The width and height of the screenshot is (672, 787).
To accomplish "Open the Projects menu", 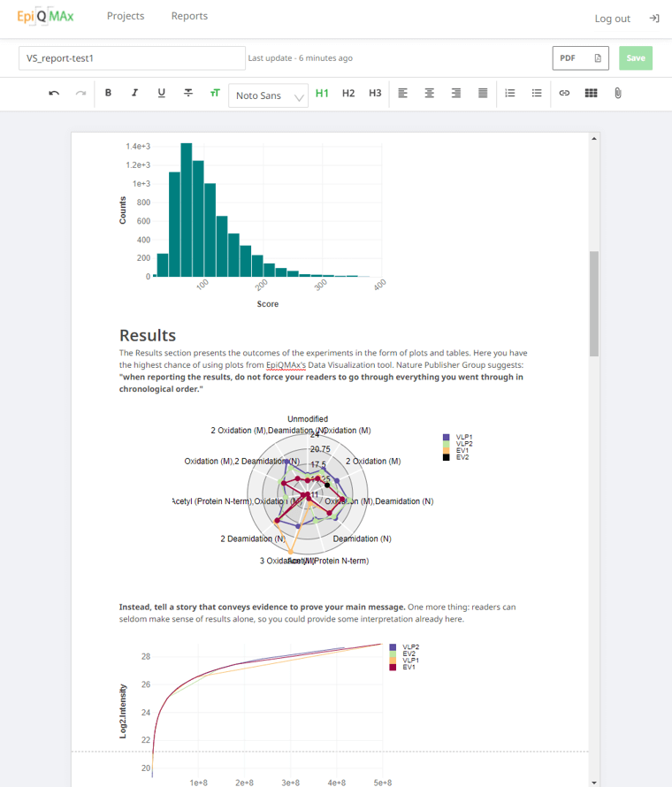I will pyautogui.click(x=126, y=16).
